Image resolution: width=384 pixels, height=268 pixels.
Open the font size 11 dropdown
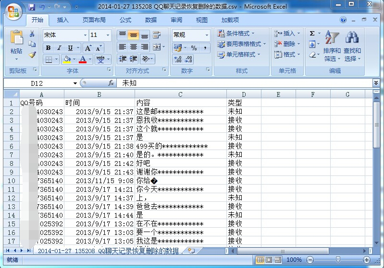tap(108, 35)
